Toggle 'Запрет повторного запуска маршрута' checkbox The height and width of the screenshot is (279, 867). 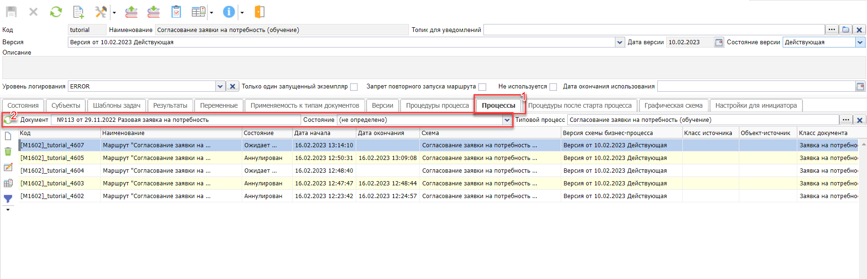(x=482, y=87)
